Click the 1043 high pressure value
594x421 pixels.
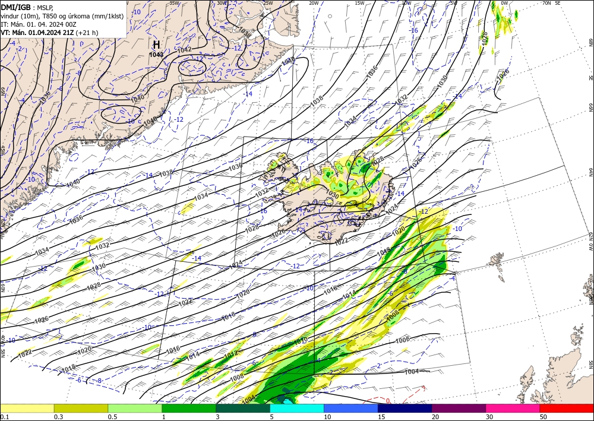pyautogui.click(x=156, y=55)
